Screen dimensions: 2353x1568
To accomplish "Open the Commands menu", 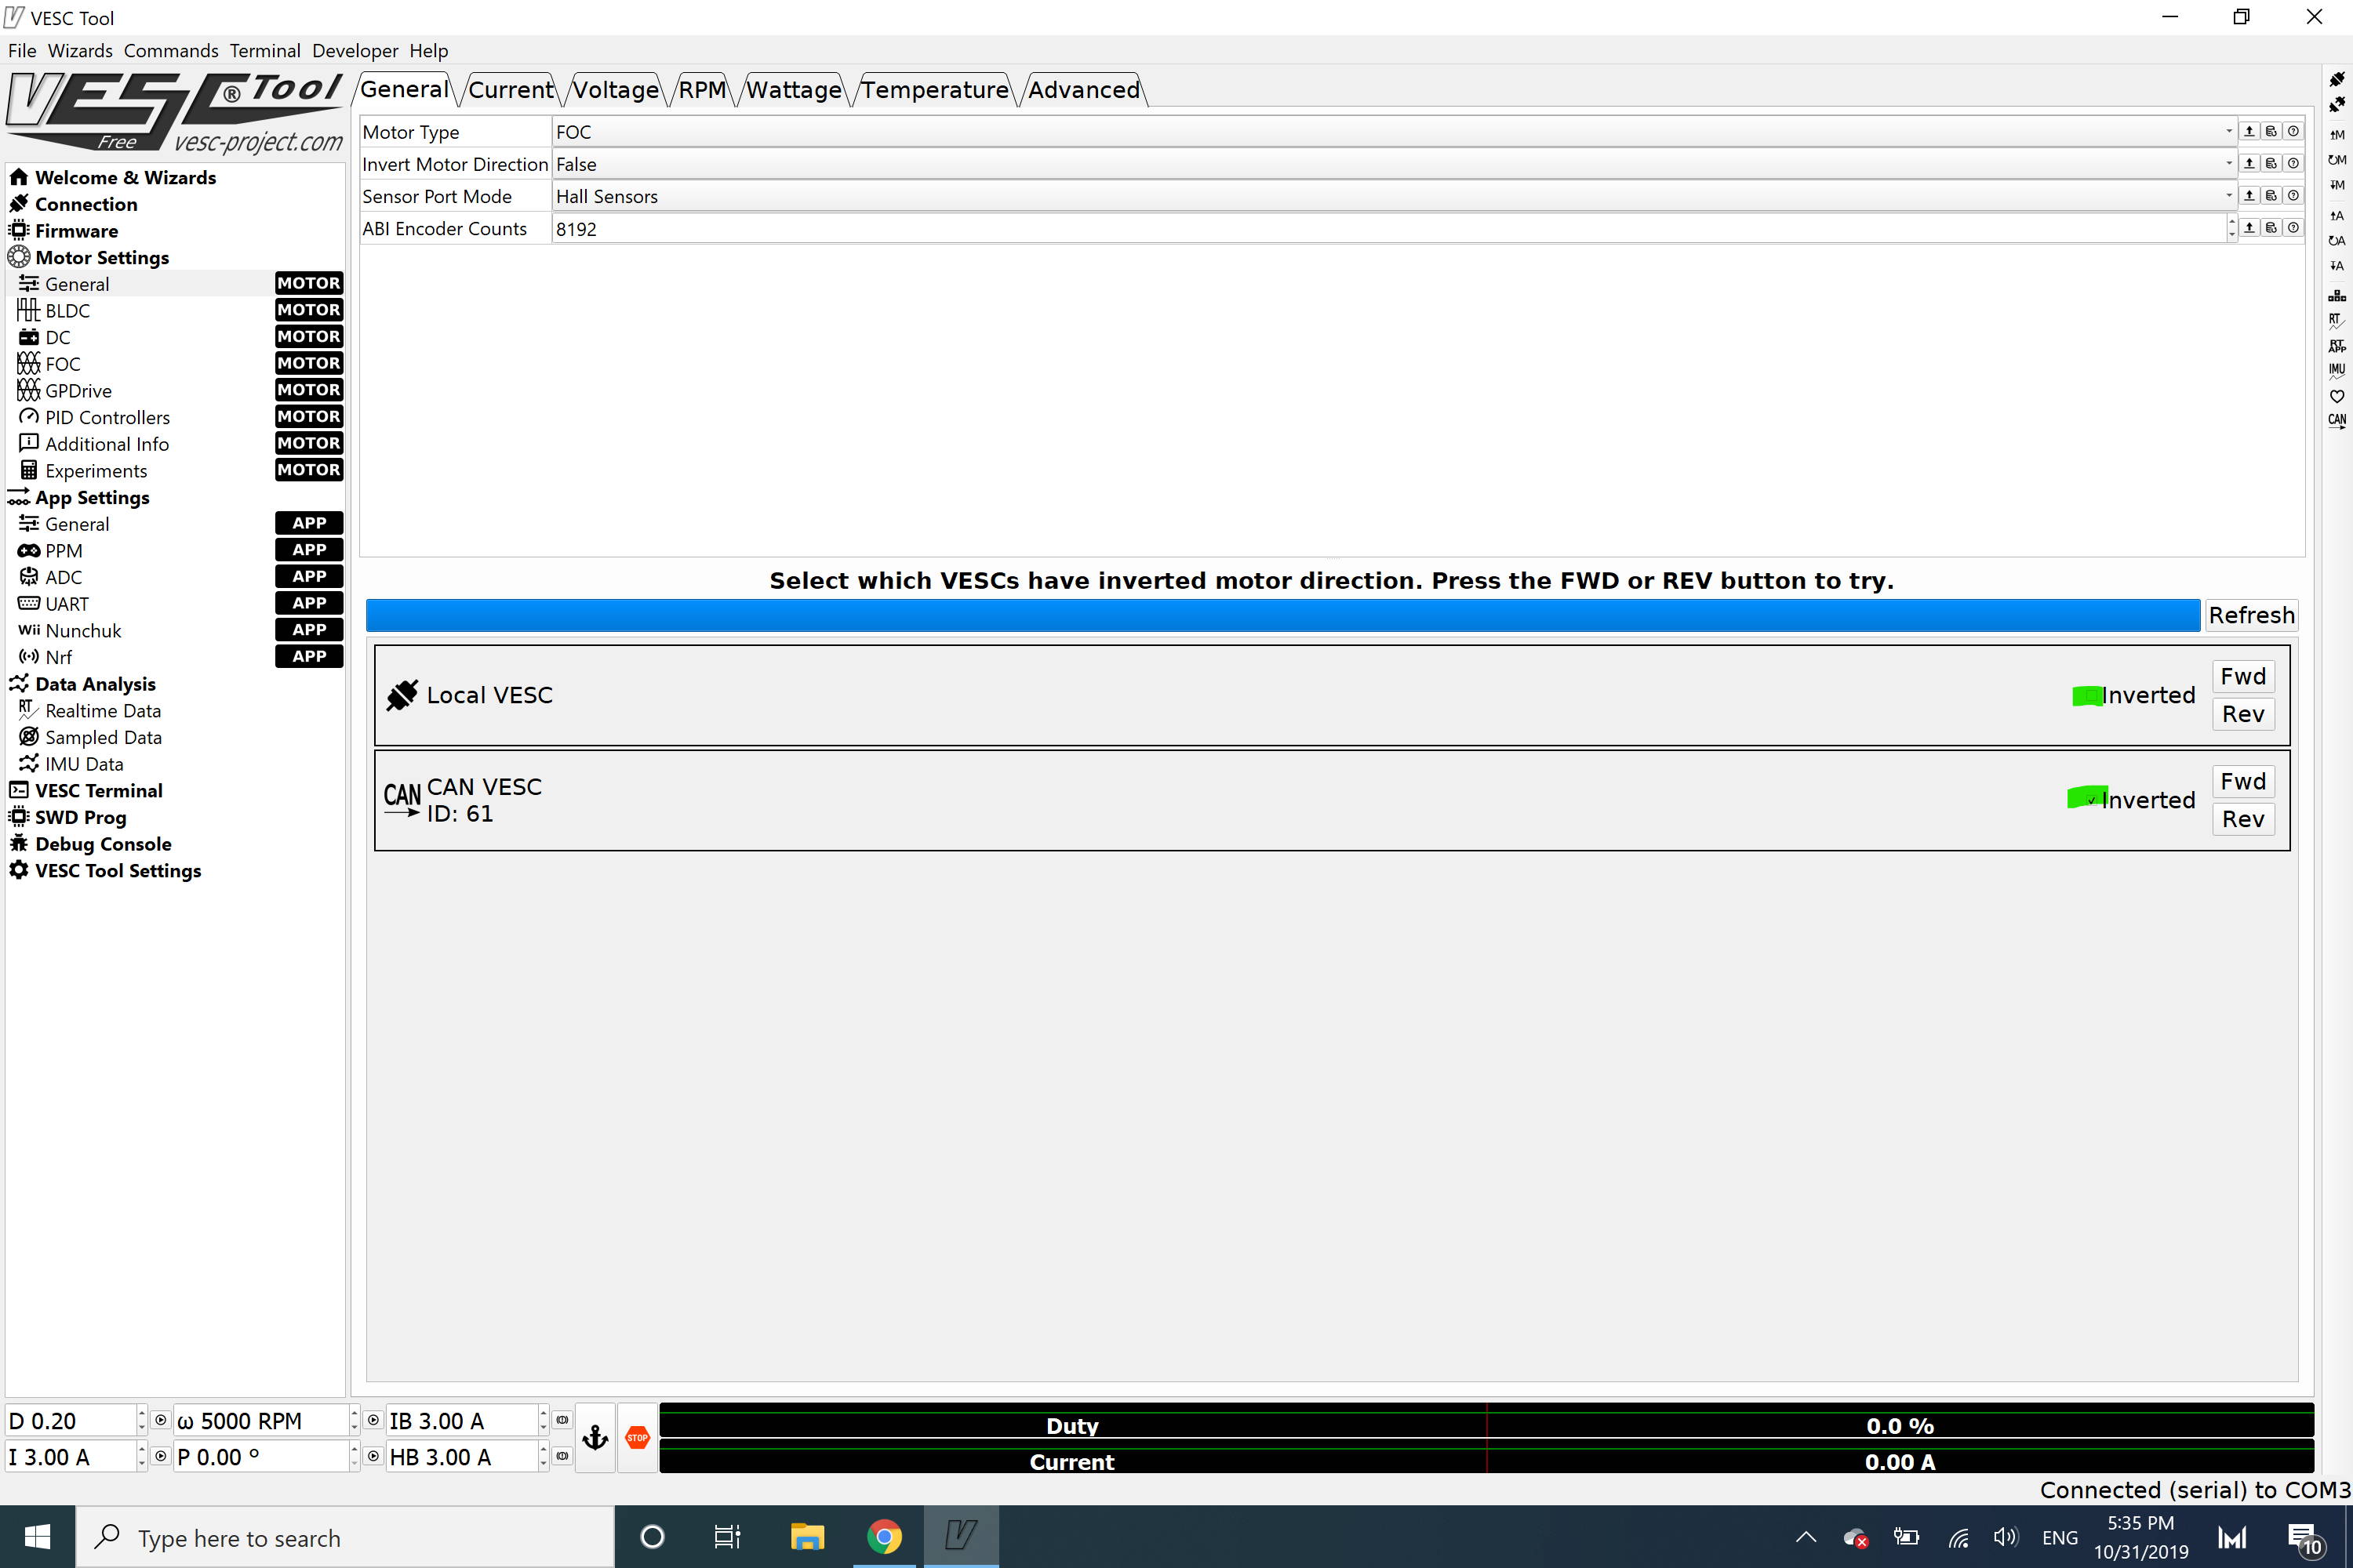I will [171, 50].
